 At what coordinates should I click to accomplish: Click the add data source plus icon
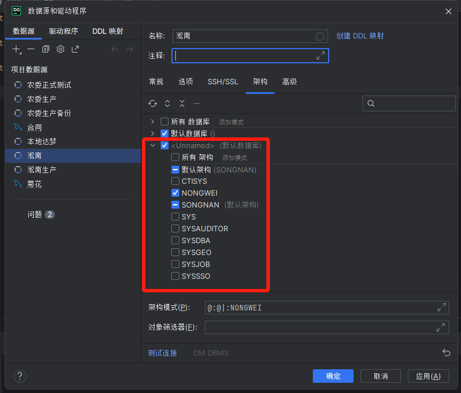coord(16,49)
